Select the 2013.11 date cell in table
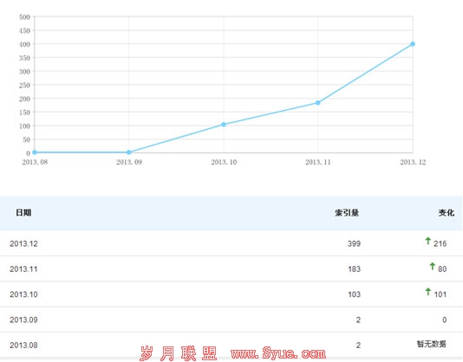Viewport: 463px width, 362px height. (23, 269)
